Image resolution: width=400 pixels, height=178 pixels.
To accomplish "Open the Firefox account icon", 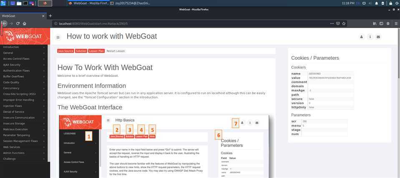I will tap(388, 23).
